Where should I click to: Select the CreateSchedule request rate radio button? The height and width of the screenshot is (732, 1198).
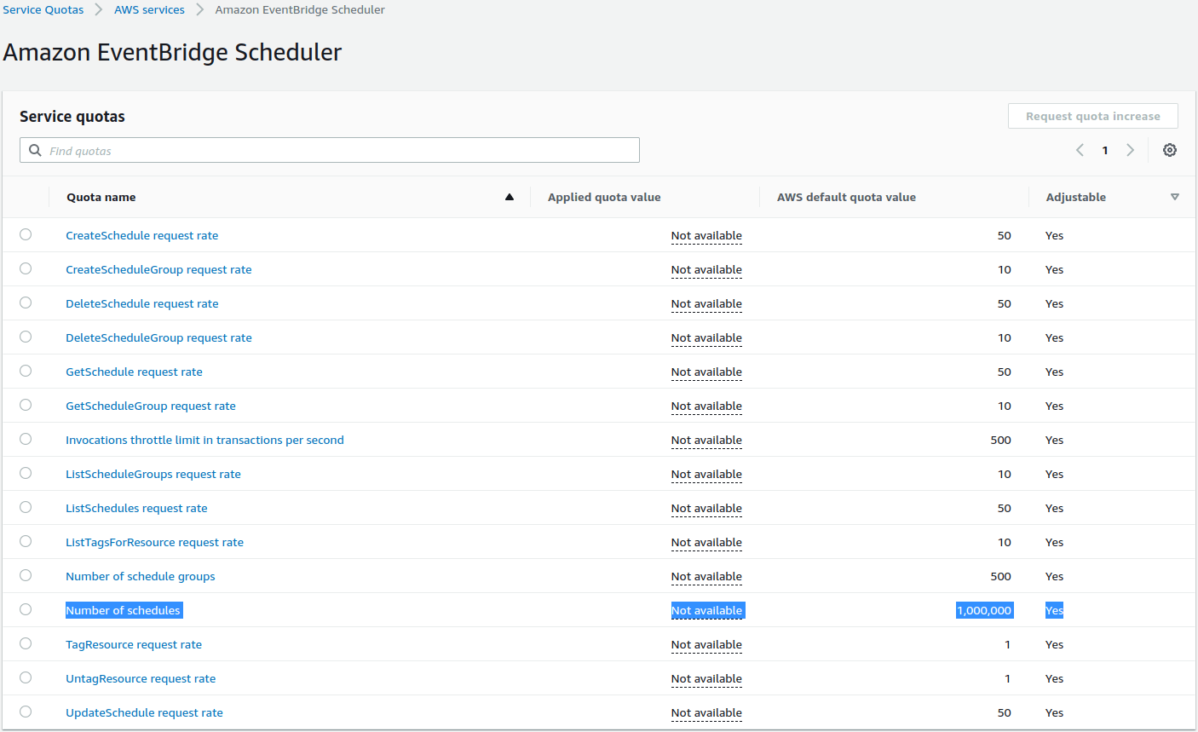click(25, 234)
